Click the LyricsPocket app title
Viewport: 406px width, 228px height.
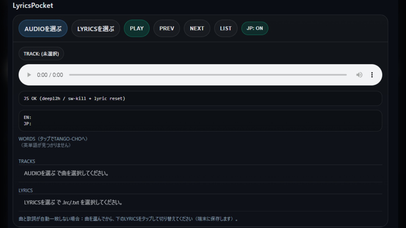tap(33, 6)
